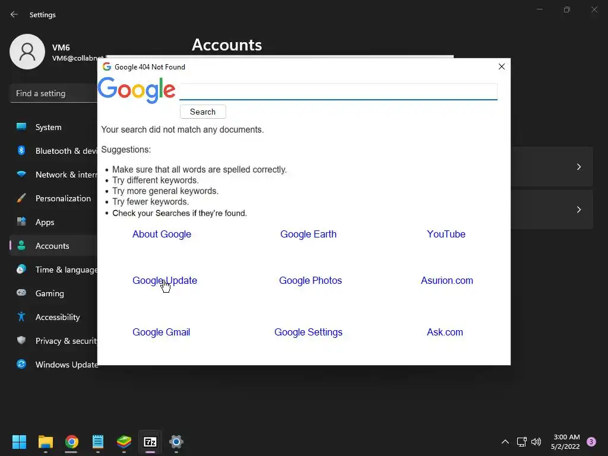The width and height of the screenshot is (608, 456).
Task: Open the About Google link
Action: click(161, 234)
